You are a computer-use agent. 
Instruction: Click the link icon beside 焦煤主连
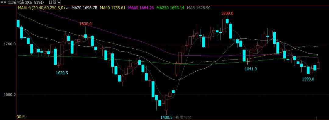(4, 2)
